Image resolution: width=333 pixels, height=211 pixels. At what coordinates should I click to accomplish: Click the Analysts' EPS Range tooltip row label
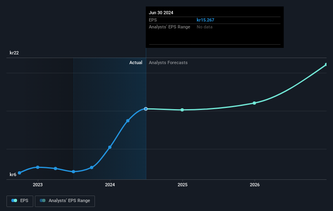[170, 27]
